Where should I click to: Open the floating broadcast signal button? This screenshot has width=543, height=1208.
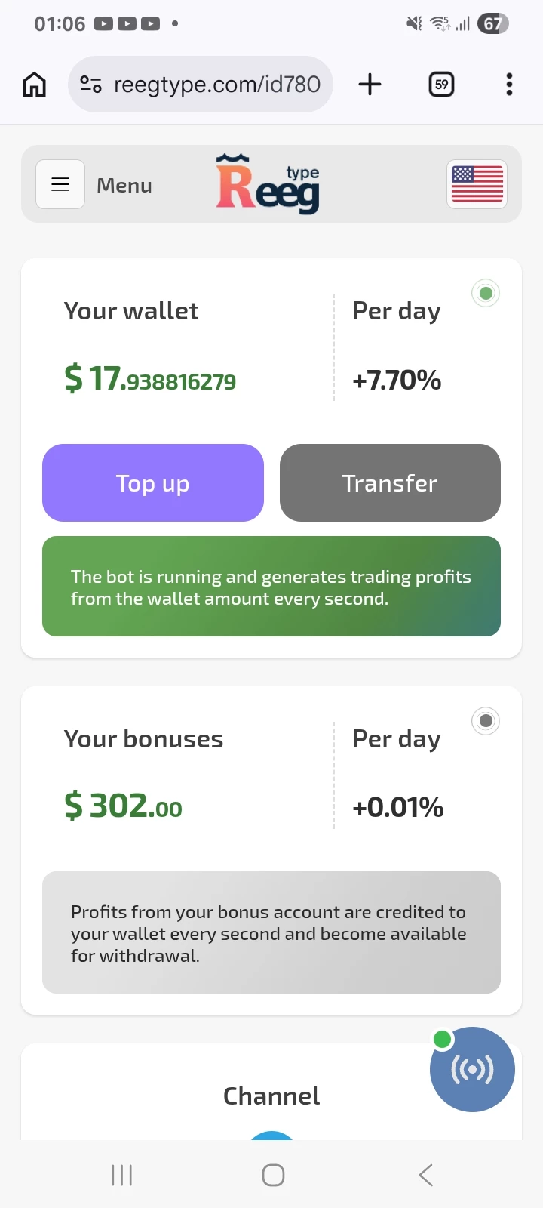tap(472, 1069)
